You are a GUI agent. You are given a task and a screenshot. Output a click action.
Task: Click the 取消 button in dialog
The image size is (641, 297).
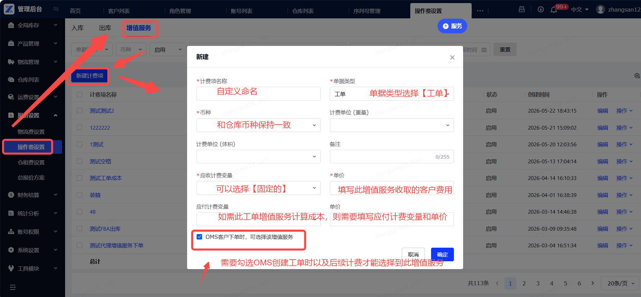tap(413, 254)
